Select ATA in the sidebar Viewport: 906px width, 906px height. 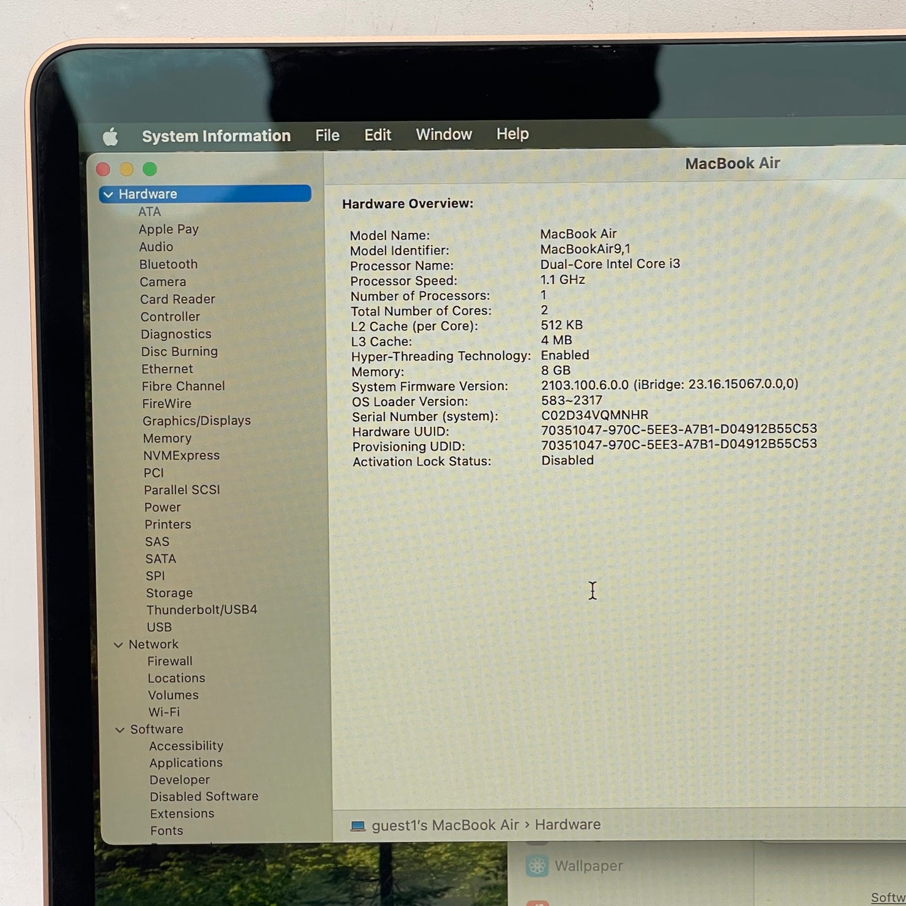click(150, 212)
